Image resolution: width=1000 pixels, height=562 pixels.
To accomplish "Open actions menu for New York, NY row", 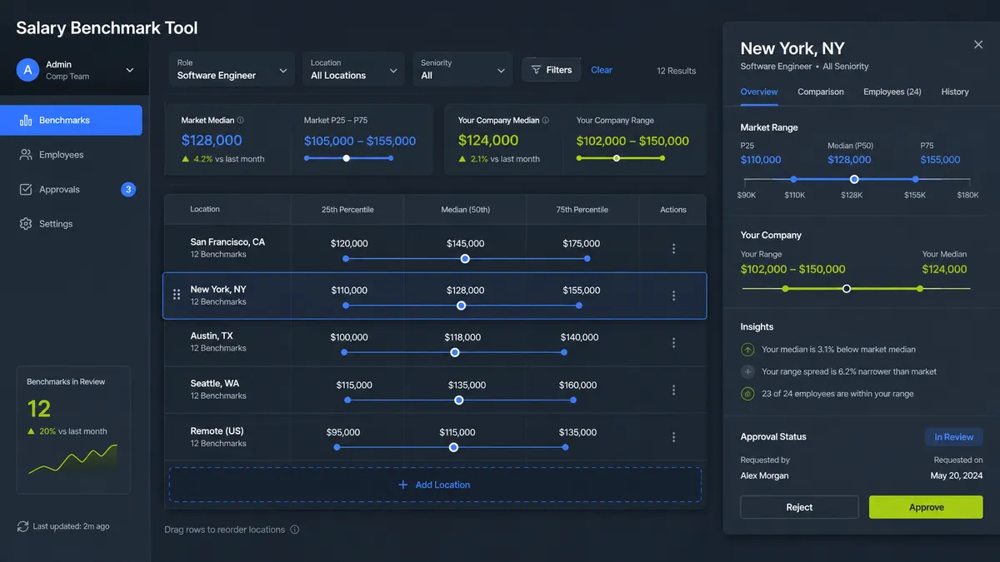I will 673,296.
